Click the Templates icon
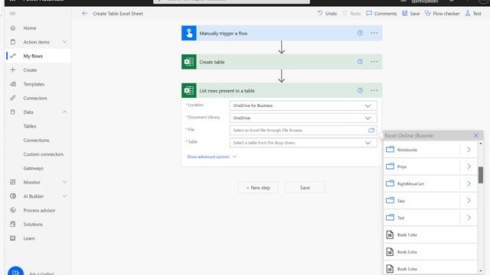 click(13, 84)
